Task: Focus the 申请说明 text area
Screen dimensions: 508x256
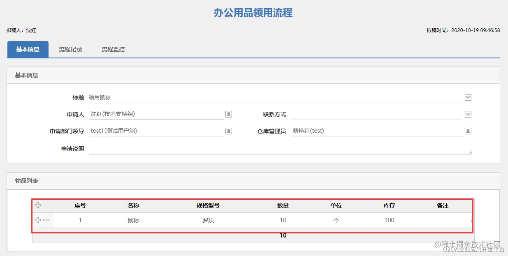Action: pos(281,149)
